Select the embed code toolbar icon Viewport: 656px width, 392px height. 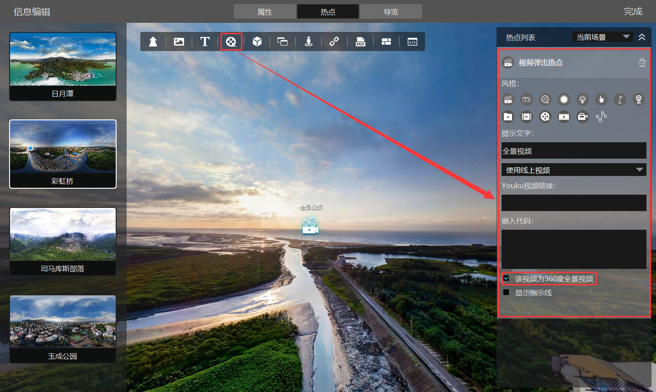[x=412, y=42]
